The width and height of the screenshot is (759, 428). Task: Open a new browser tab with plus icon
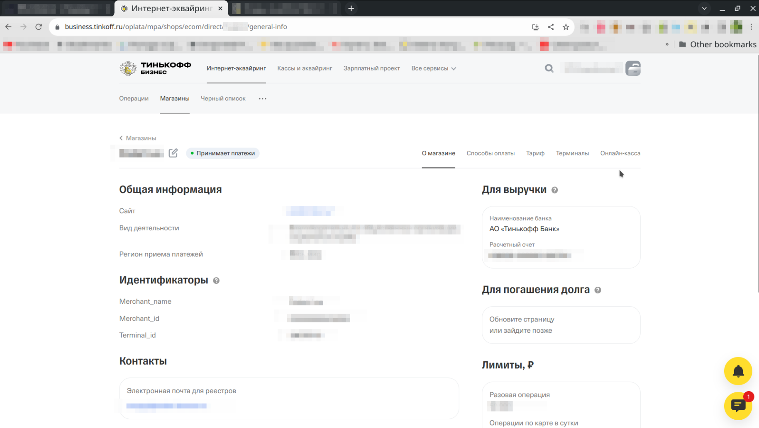(351, 8)
